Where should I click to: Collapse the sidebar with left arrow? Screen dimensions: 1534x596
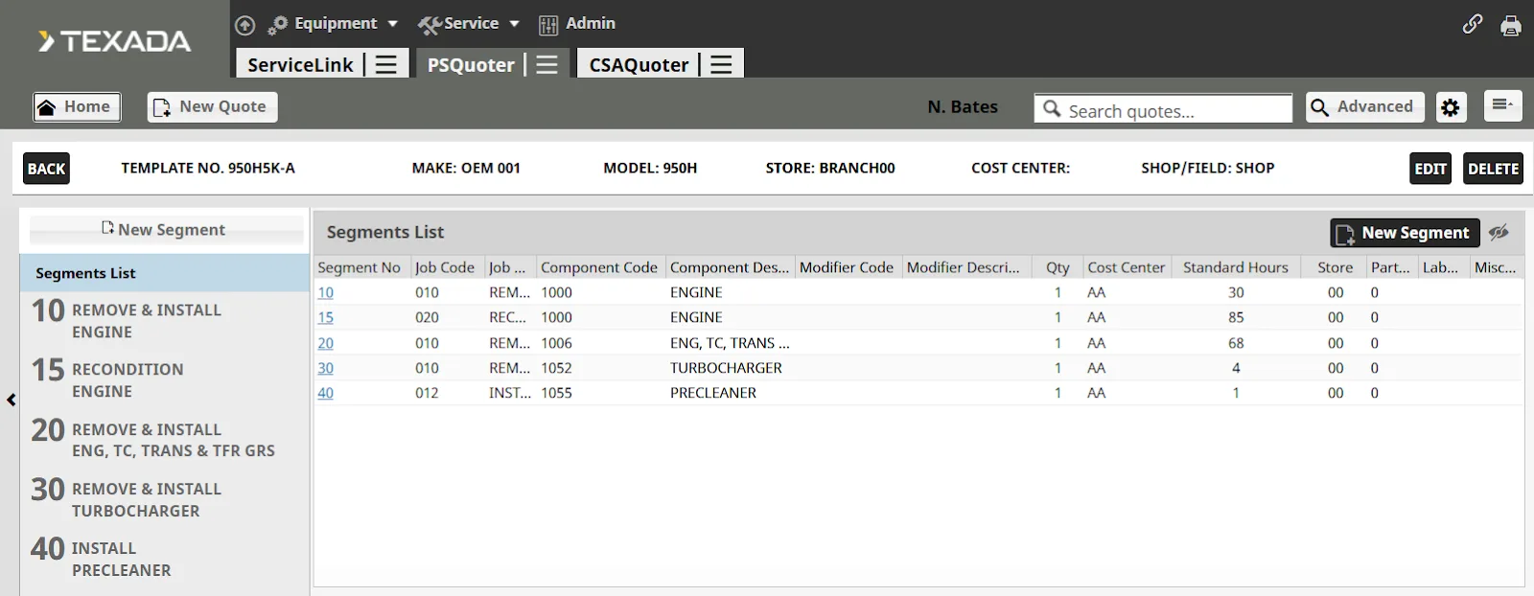[x=11, y=400]
